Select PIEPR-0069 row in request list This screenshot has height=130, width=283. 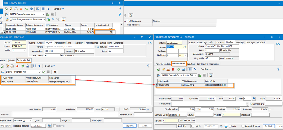tap(59, 29)
